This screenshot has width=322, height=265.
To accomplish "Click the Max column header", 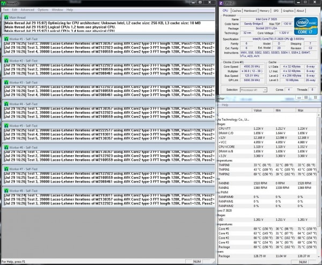I will point(306,111).
